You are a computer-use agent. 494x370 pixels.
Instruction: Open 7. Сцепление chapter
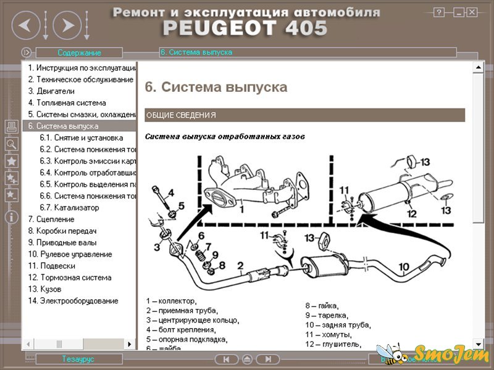pos(51,219)
